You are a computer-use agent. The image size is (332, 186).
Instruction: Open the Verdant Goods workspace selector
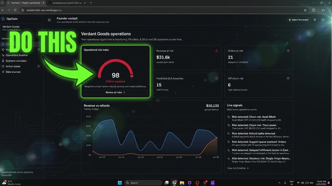click(21, 28)
